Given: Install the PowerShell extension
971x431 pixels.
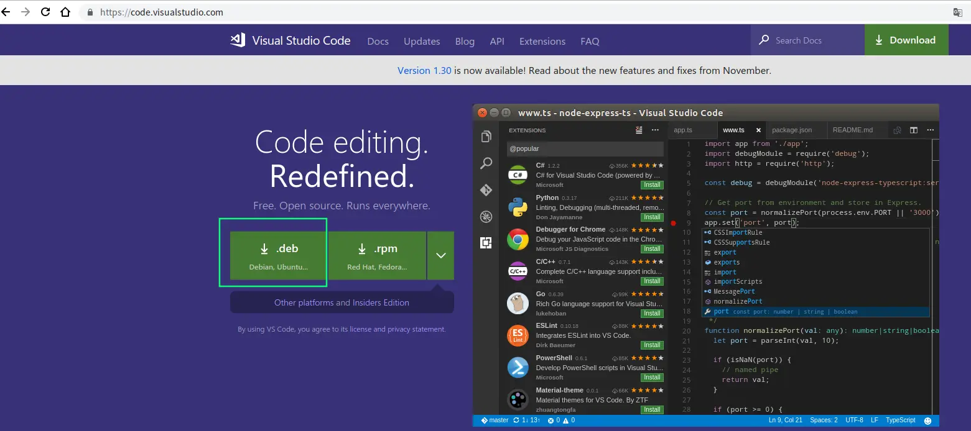Looking at the screenshot, I should (652, 378).
